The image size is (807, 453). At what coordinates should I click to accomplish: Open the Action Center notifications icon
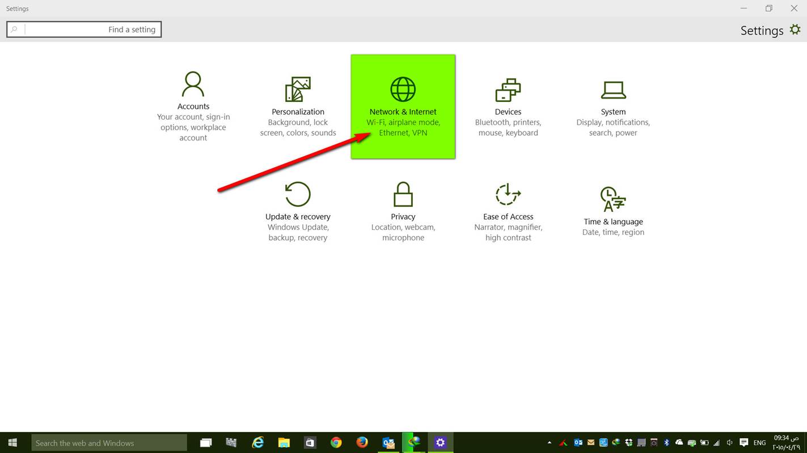(743, 443)
